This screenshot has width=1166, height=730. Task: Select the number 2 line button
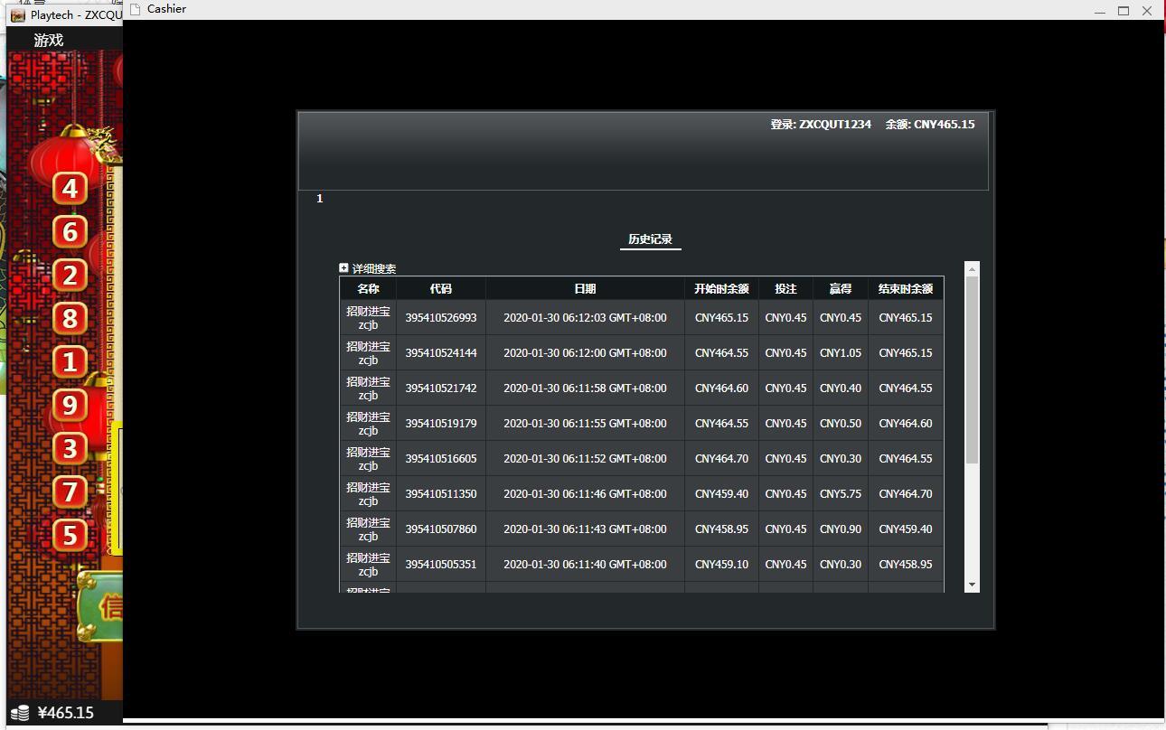point(70,275)
